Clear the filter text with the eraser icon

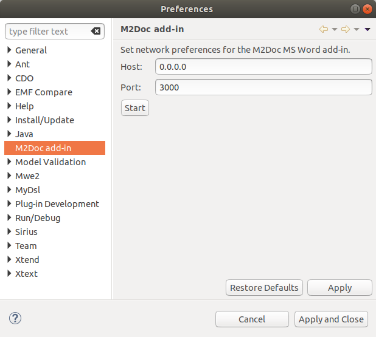click(x=96, y=31)
